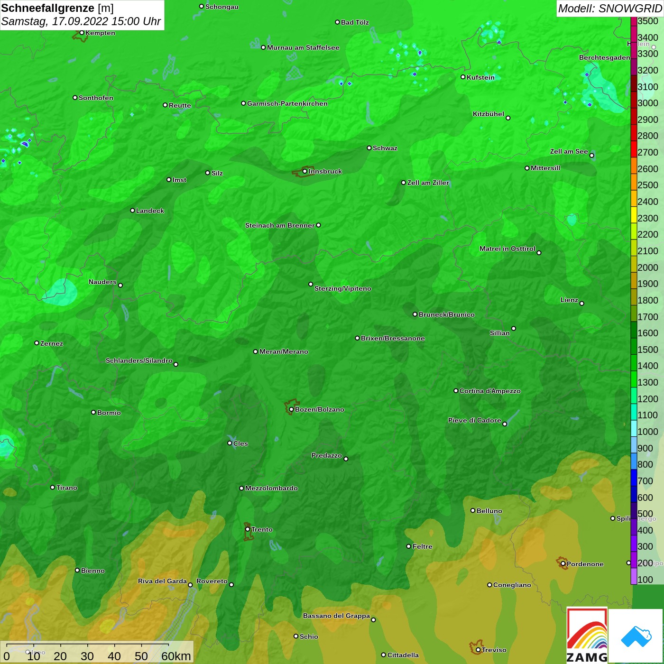Pick the yellow 2300 legend swatch
Image resolution: width=664 pixels, height=664 pixels.
coord(634,215)
